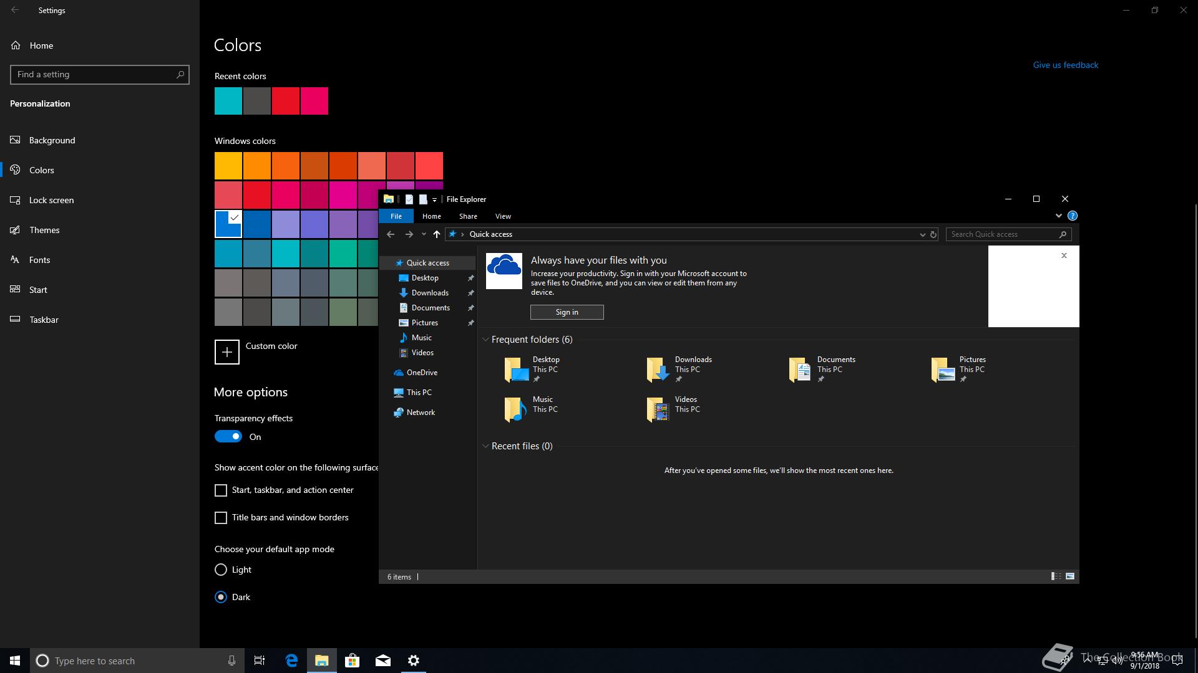
Task: Click the Taskbar icon in Settings sidebar
Action: click(16, 320)
